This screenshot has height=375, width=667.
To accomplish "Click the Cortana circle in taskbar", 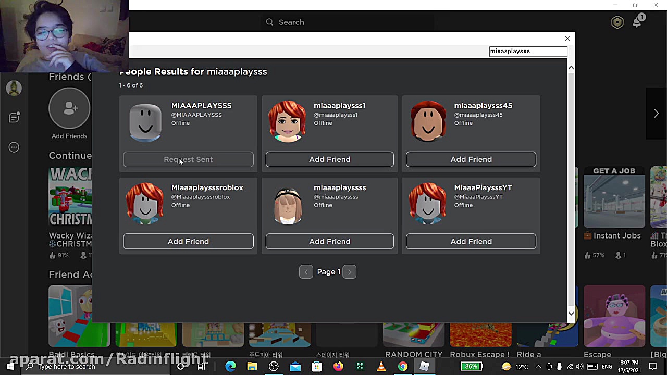I will (x=180, y=367).
